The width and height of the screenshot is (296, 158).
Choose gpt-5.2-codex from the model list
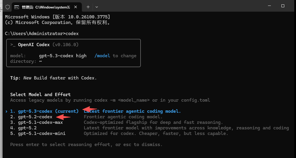31,117
